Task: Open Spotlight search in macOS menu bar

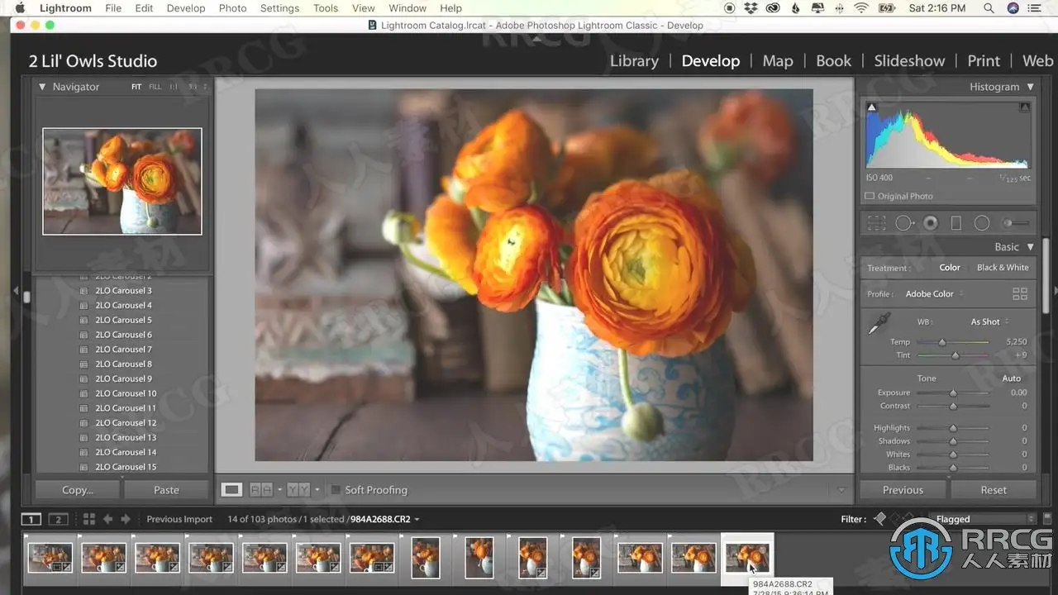Action: (989, 8)
